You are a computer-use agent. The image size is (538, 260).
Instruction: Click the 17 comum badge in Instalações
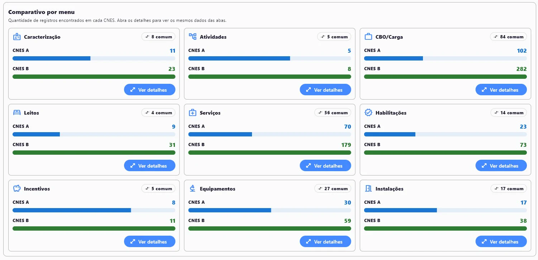509,188
